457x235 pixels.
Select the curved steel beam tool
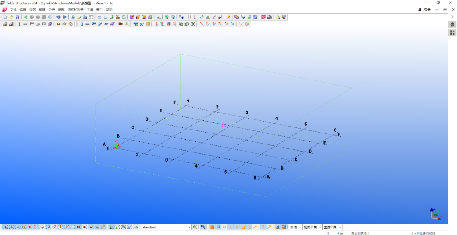[x=100, y=24]
